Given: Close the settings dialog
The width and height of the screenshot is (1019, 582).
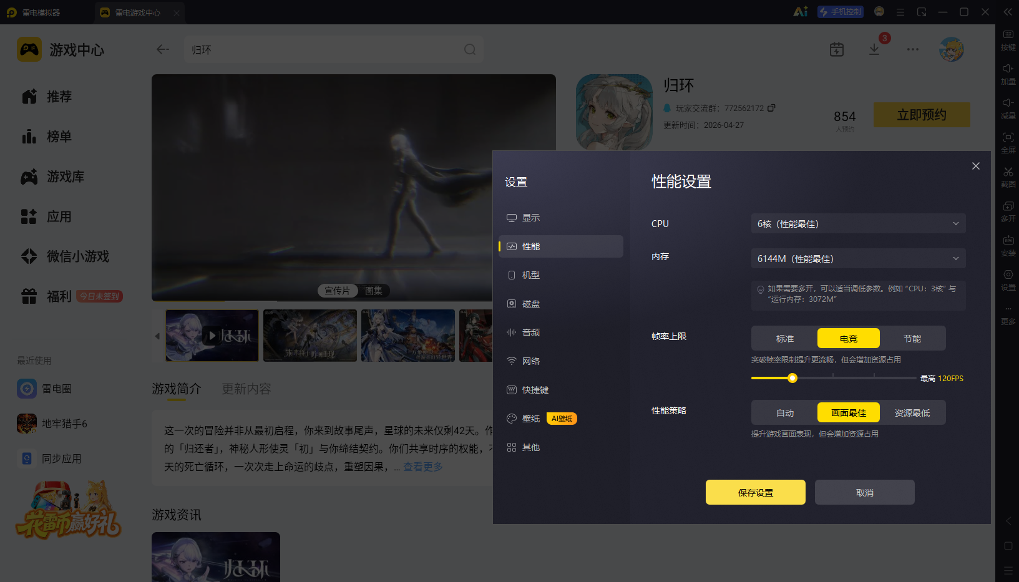Looking at the screenshot, I should pos(976,166).
